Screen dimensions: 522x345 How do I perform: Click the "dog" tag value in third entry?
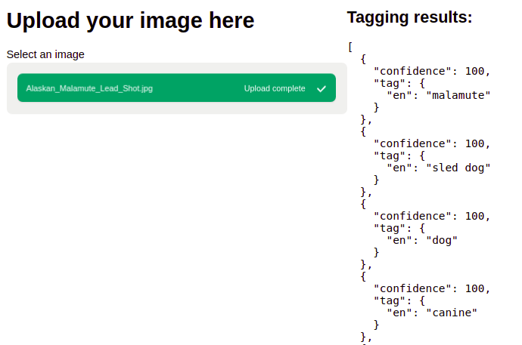click(443, 240)
